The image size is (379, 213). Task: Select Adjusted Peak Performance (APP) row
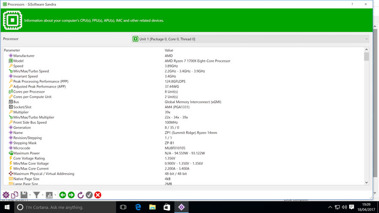click(x=184, y=86)
